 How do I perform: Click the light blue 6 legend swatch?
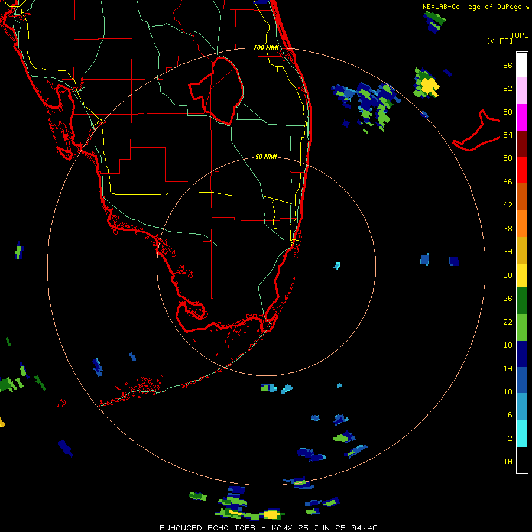coord(522,407)
